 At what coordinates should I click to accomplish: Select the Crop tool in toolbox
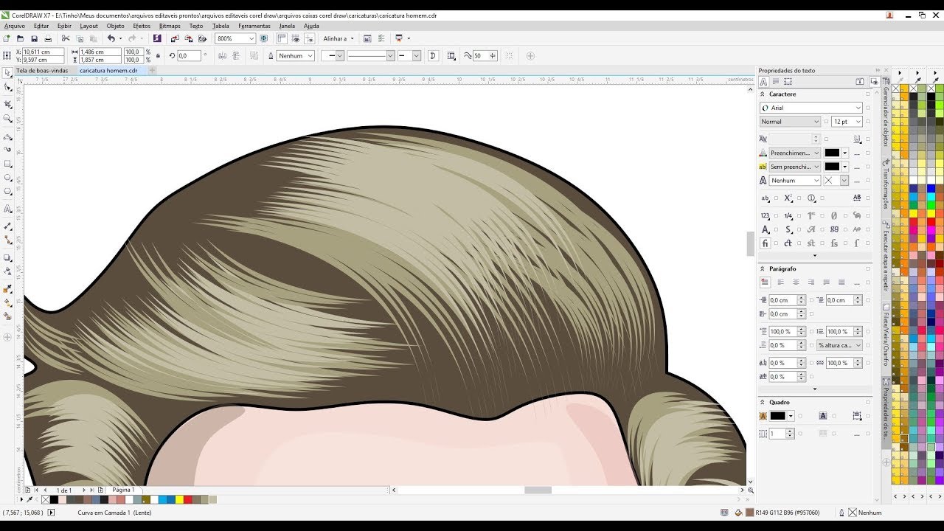coord(8,103)
